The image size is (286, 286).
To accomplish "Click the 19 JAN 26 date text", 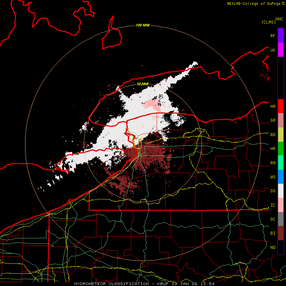I will tap(185, 284).
